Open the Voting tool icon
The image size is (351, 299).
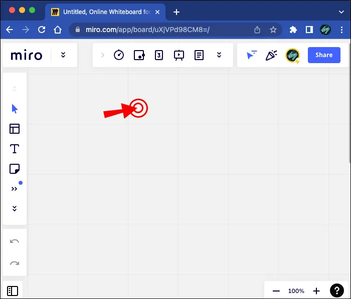tap(159, 55)
